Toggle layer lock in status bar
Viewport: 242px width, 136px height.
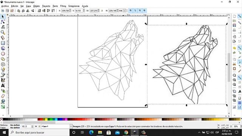(39, 126)
